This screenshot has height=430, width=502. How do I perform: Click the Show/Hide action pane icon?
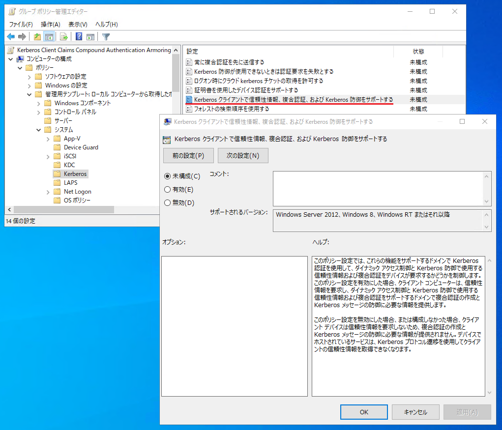[x=90, y=37]
